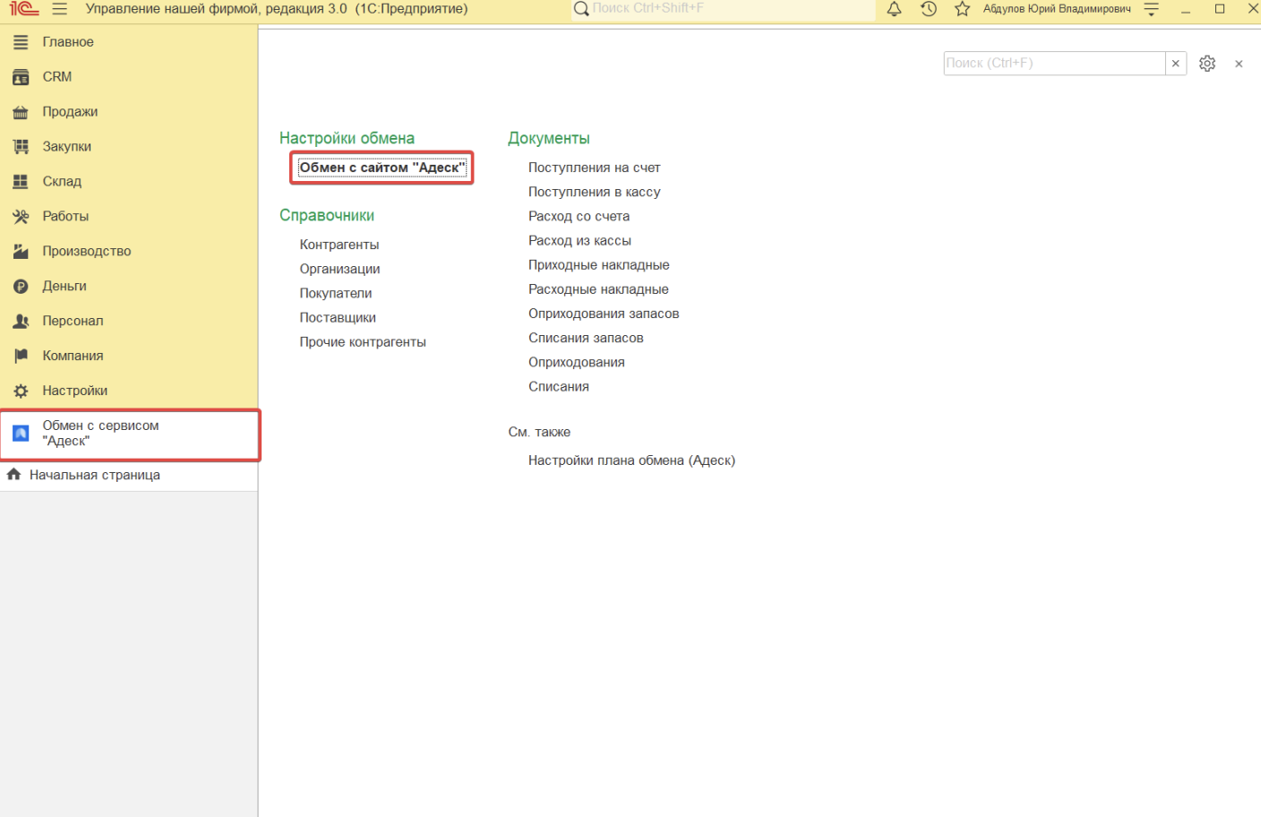Open history clock icon

pyautogui.click(x=929, y=9)
